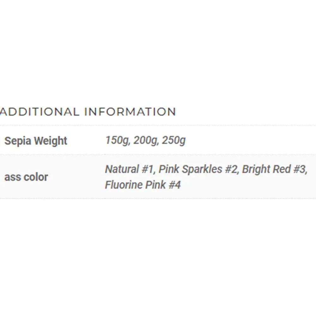
Task: Click the #3 number after Bright Red
Action: [299, 169]
